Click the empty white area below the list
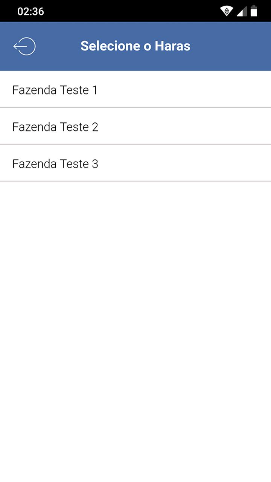Image resolution: width=271 pixels, height=482 pixels. click(135, 331)
